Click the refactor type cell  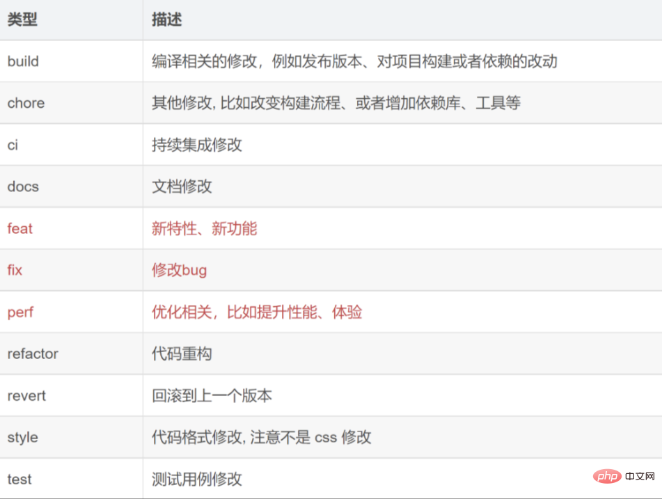click(33, 354)
